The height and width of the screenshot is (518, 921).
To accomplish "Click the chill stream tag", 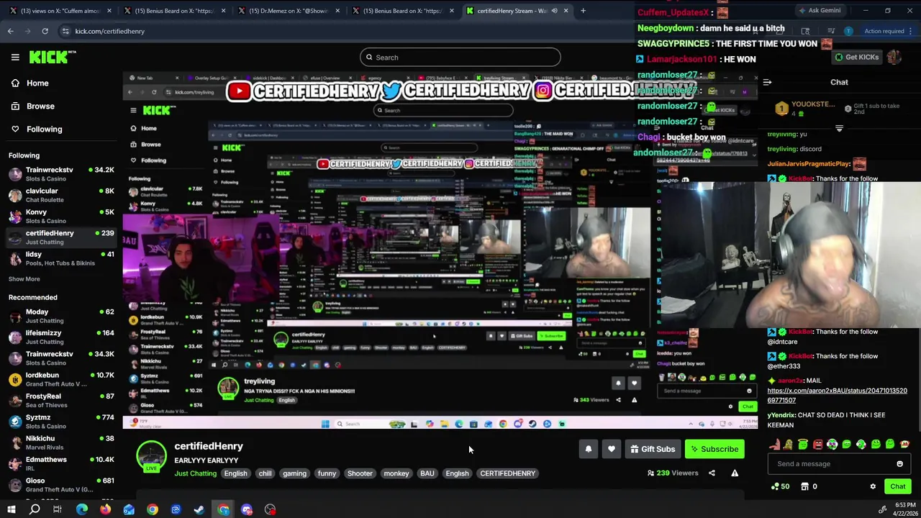I will pos(266,473).
